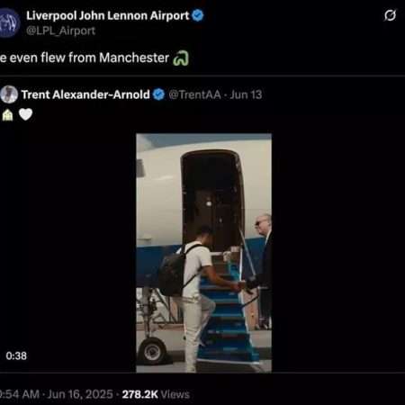Open the @LPL_Airport handle

(61, 31)
